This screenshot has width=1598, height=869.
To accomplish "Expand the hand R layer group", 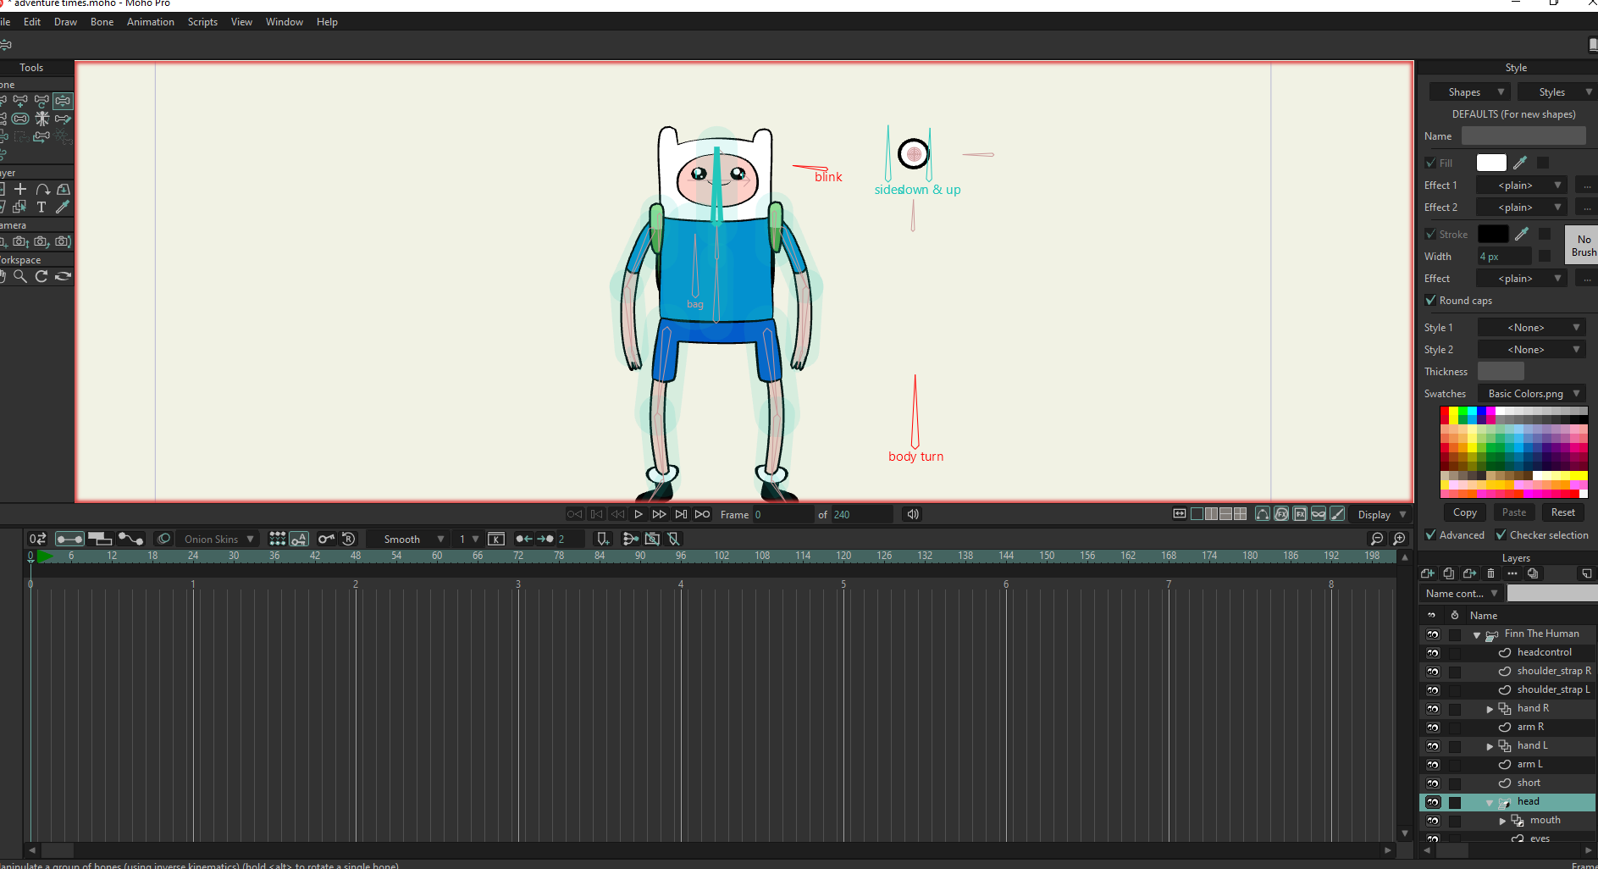I will point(1490,709).
